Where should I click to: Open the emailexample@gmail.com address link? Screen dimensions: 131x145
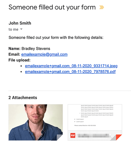click(x=44, y=54)
